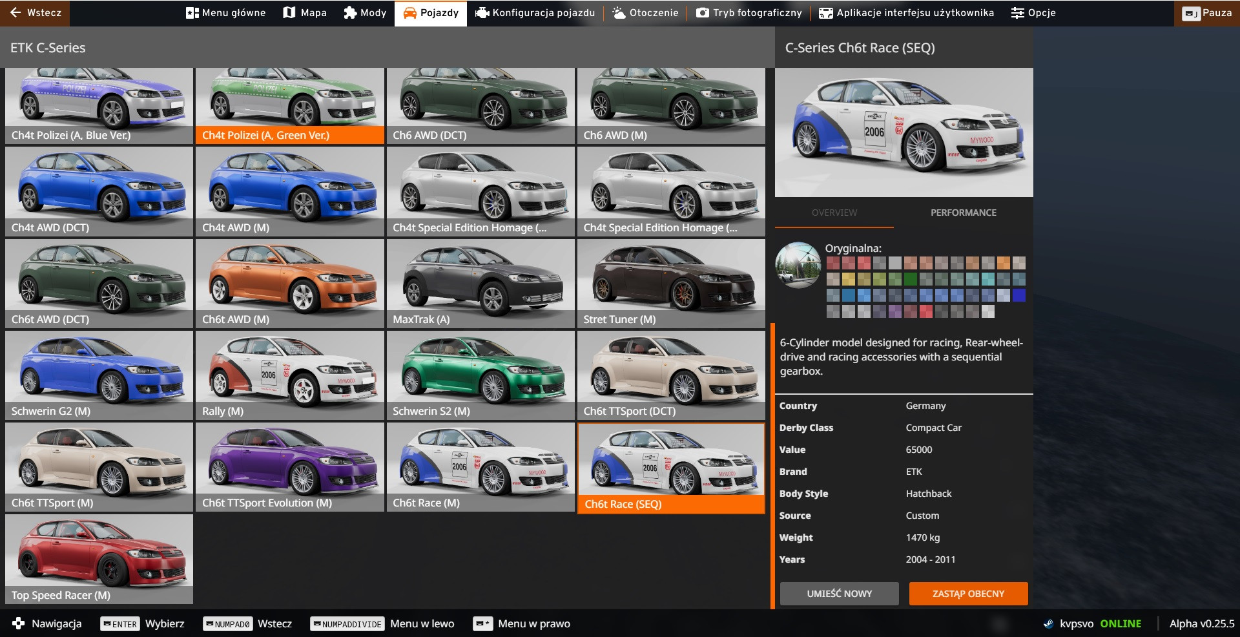Screen dimensions: 1240x637
Task: Pick the bright blue paint color swatch
Action: 1018,295
